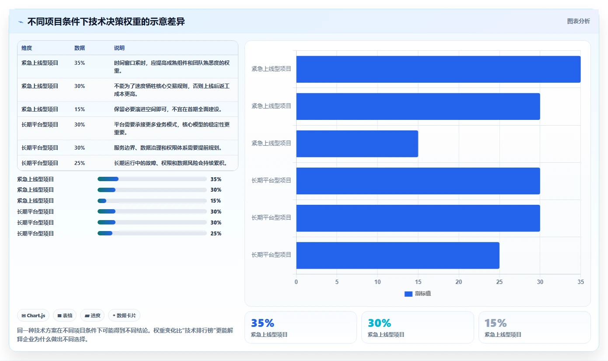The image size is (608, 361).
Task: Open the teal 30% data card
Action: click(417, 327)
